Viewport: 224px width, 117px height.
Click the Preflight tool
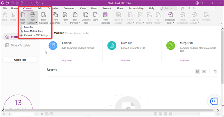point(206,17)
